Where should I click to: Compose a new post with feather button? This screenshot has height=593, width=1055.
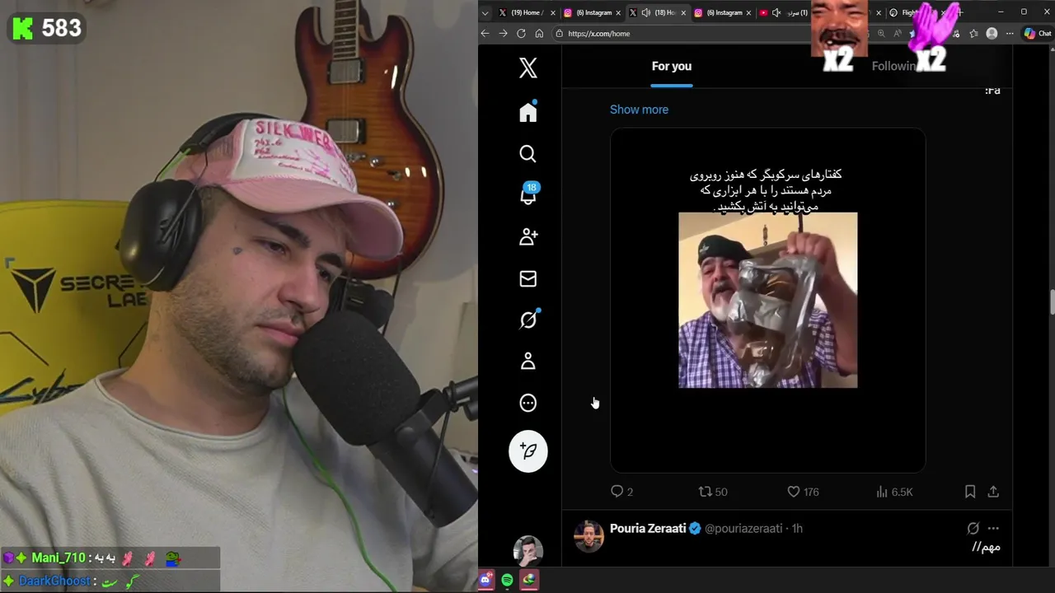(x=528, y=451)
